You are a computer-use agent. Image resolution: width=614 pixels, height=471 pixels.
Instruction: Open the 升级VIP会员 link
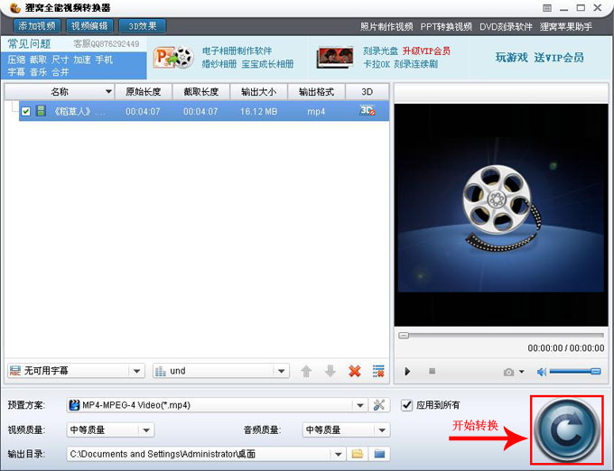[x=426, y=51]
